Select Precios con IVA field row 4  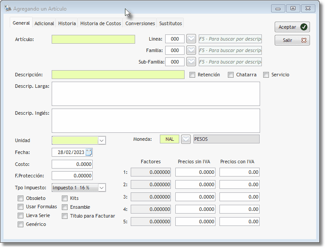coord(239,209)
